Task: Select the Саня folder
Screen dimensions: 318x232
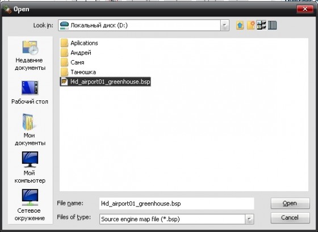Action: coord(73,62)
